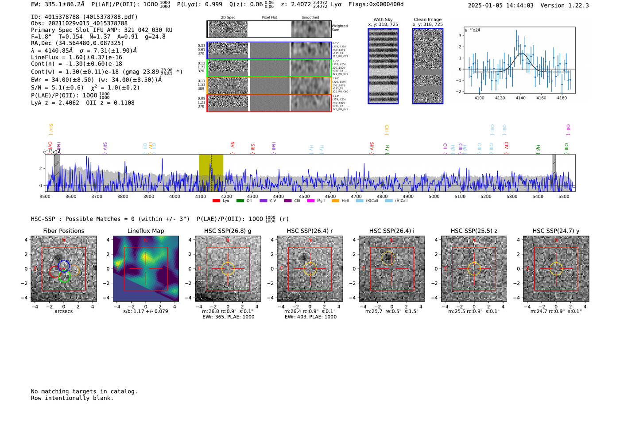Click the (H)CaII legend swatch
This screenshot has height=422, width=620.
click(x=389, y=201)
